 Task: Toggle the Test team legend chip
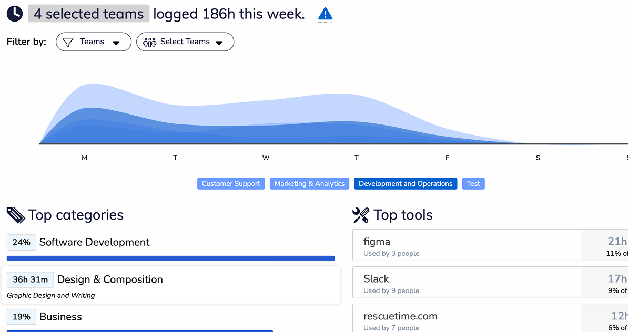point(473,184)
